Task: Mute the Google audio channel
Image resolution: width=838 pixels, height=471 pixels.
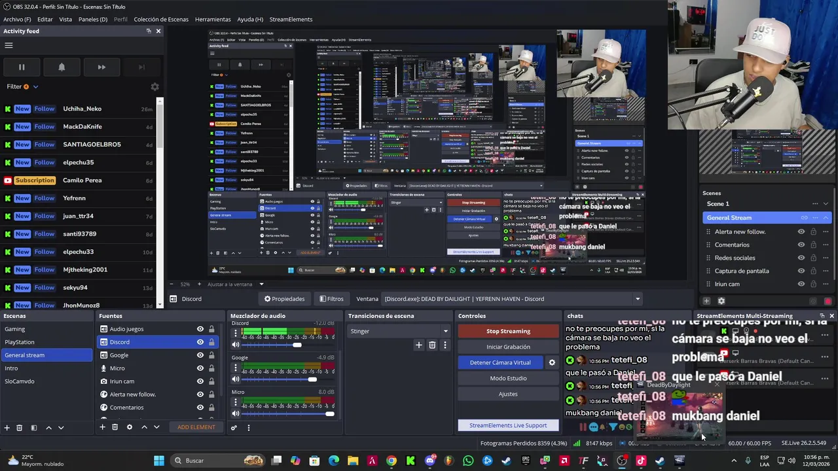Action: click(236, 379)
